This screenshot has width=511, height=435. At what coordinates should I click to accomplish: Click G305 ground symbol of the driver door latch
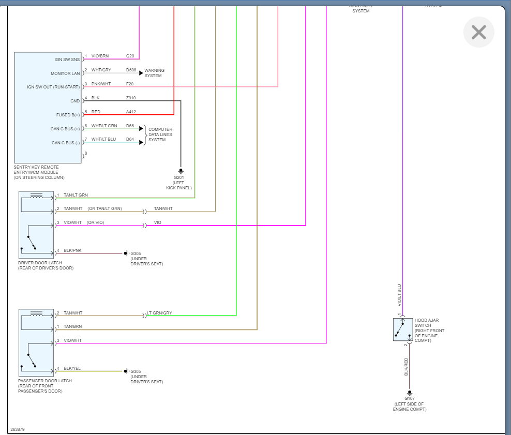(126, 253)
